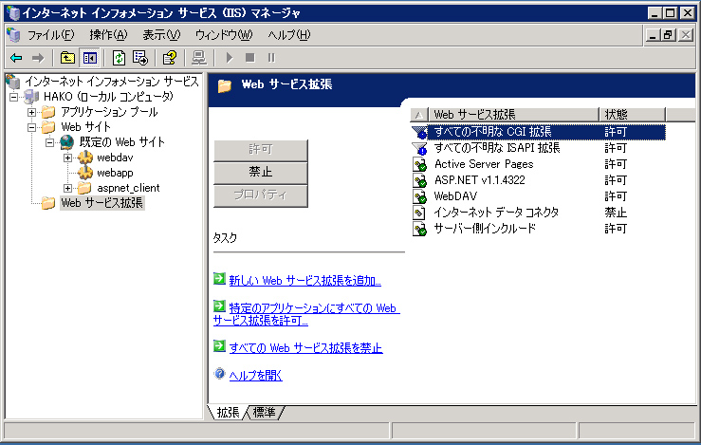Click the aspnet_client folder icon
This screenshot has height=445, width=701.
(x=84, y=188)
